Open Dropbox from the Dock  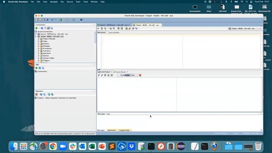coord(131,146)
